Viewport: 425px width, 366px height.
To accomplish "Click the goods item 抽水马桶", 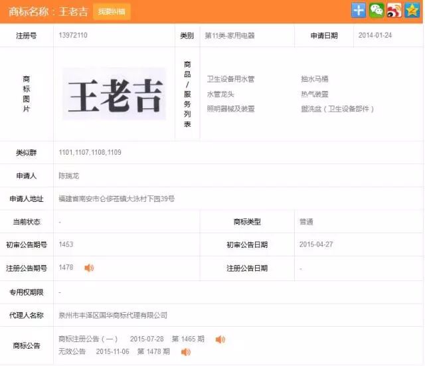I will tap(314, 79).
